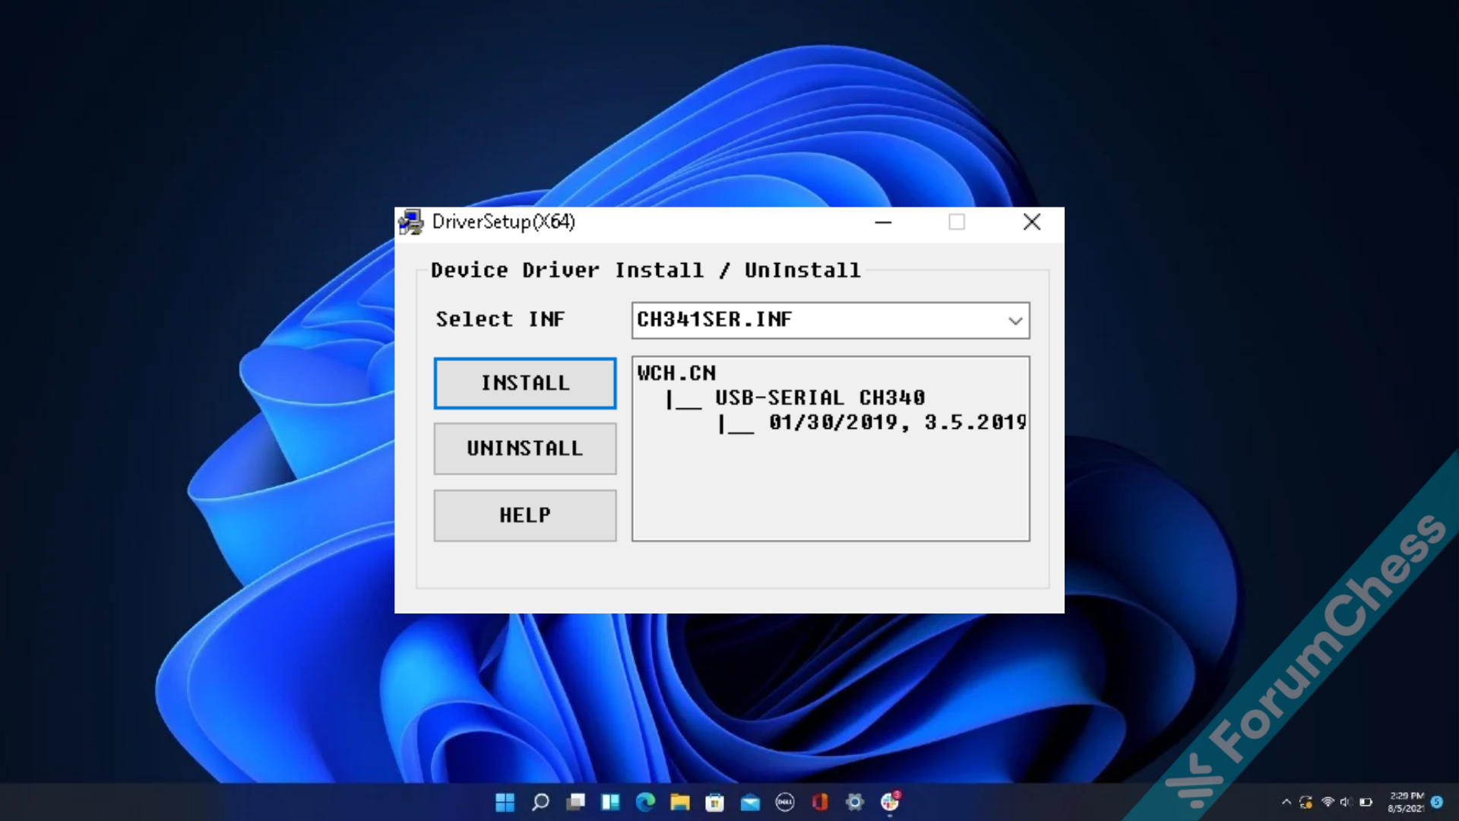Launch Microsoft Edge from taskbar

pos(645,802)
